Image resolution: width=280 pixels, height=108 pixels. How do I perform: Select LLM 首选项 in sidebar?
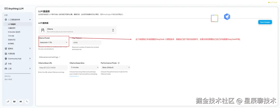pos(18,24)
